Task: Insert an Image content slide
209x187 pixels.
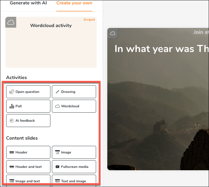Action: coord(74,152)
